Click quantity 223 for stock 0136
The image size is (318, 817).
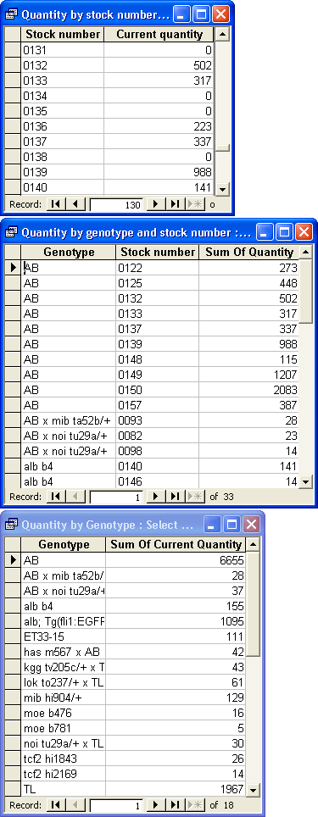click(159, 126)
